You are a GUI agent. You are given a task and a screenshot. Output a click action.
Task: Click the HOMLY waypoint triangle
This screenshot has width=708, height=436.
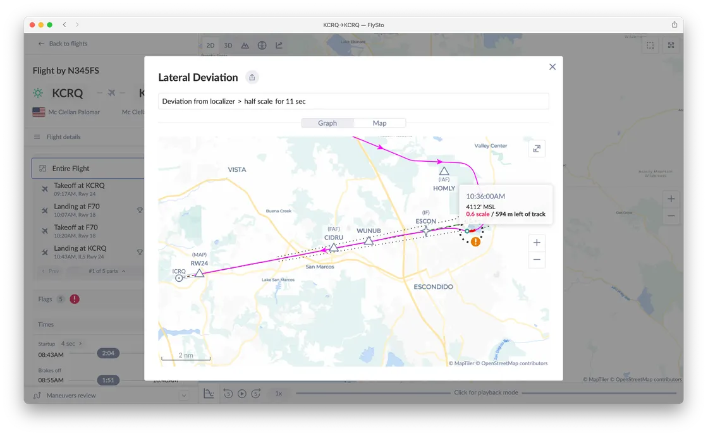tap(444, 171)
